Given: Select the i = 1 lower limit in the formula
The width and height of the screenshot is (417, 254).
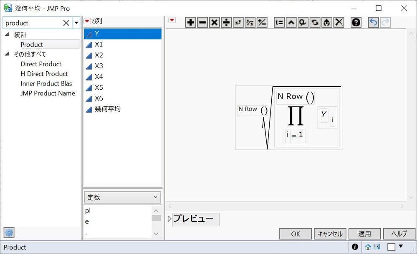Looking at the screenshot, I should click(295, 136).
